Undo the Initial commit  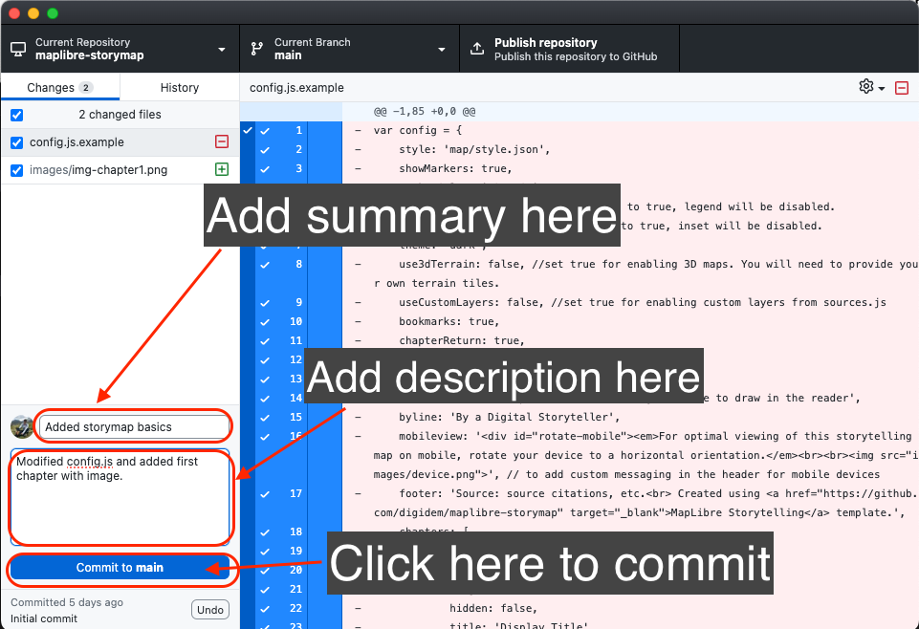click(209, 609)
